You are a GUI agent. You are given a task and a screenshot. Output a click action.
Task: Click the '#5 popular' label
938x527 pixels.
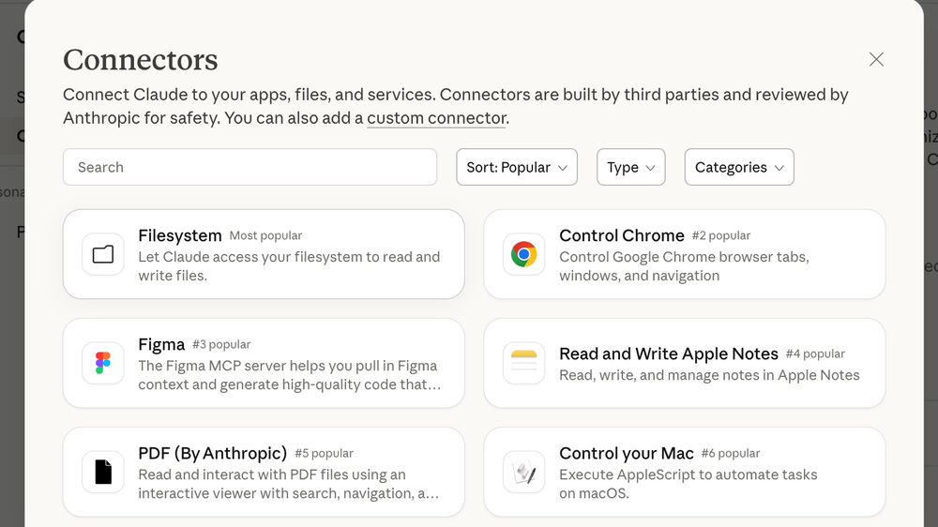[324, 454]
